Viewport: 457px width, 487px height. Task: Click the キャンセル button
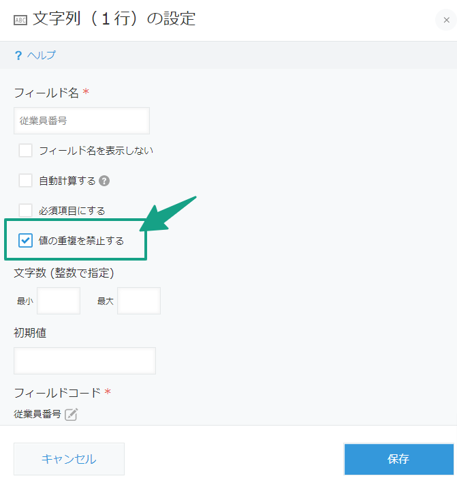coord(69,459)
